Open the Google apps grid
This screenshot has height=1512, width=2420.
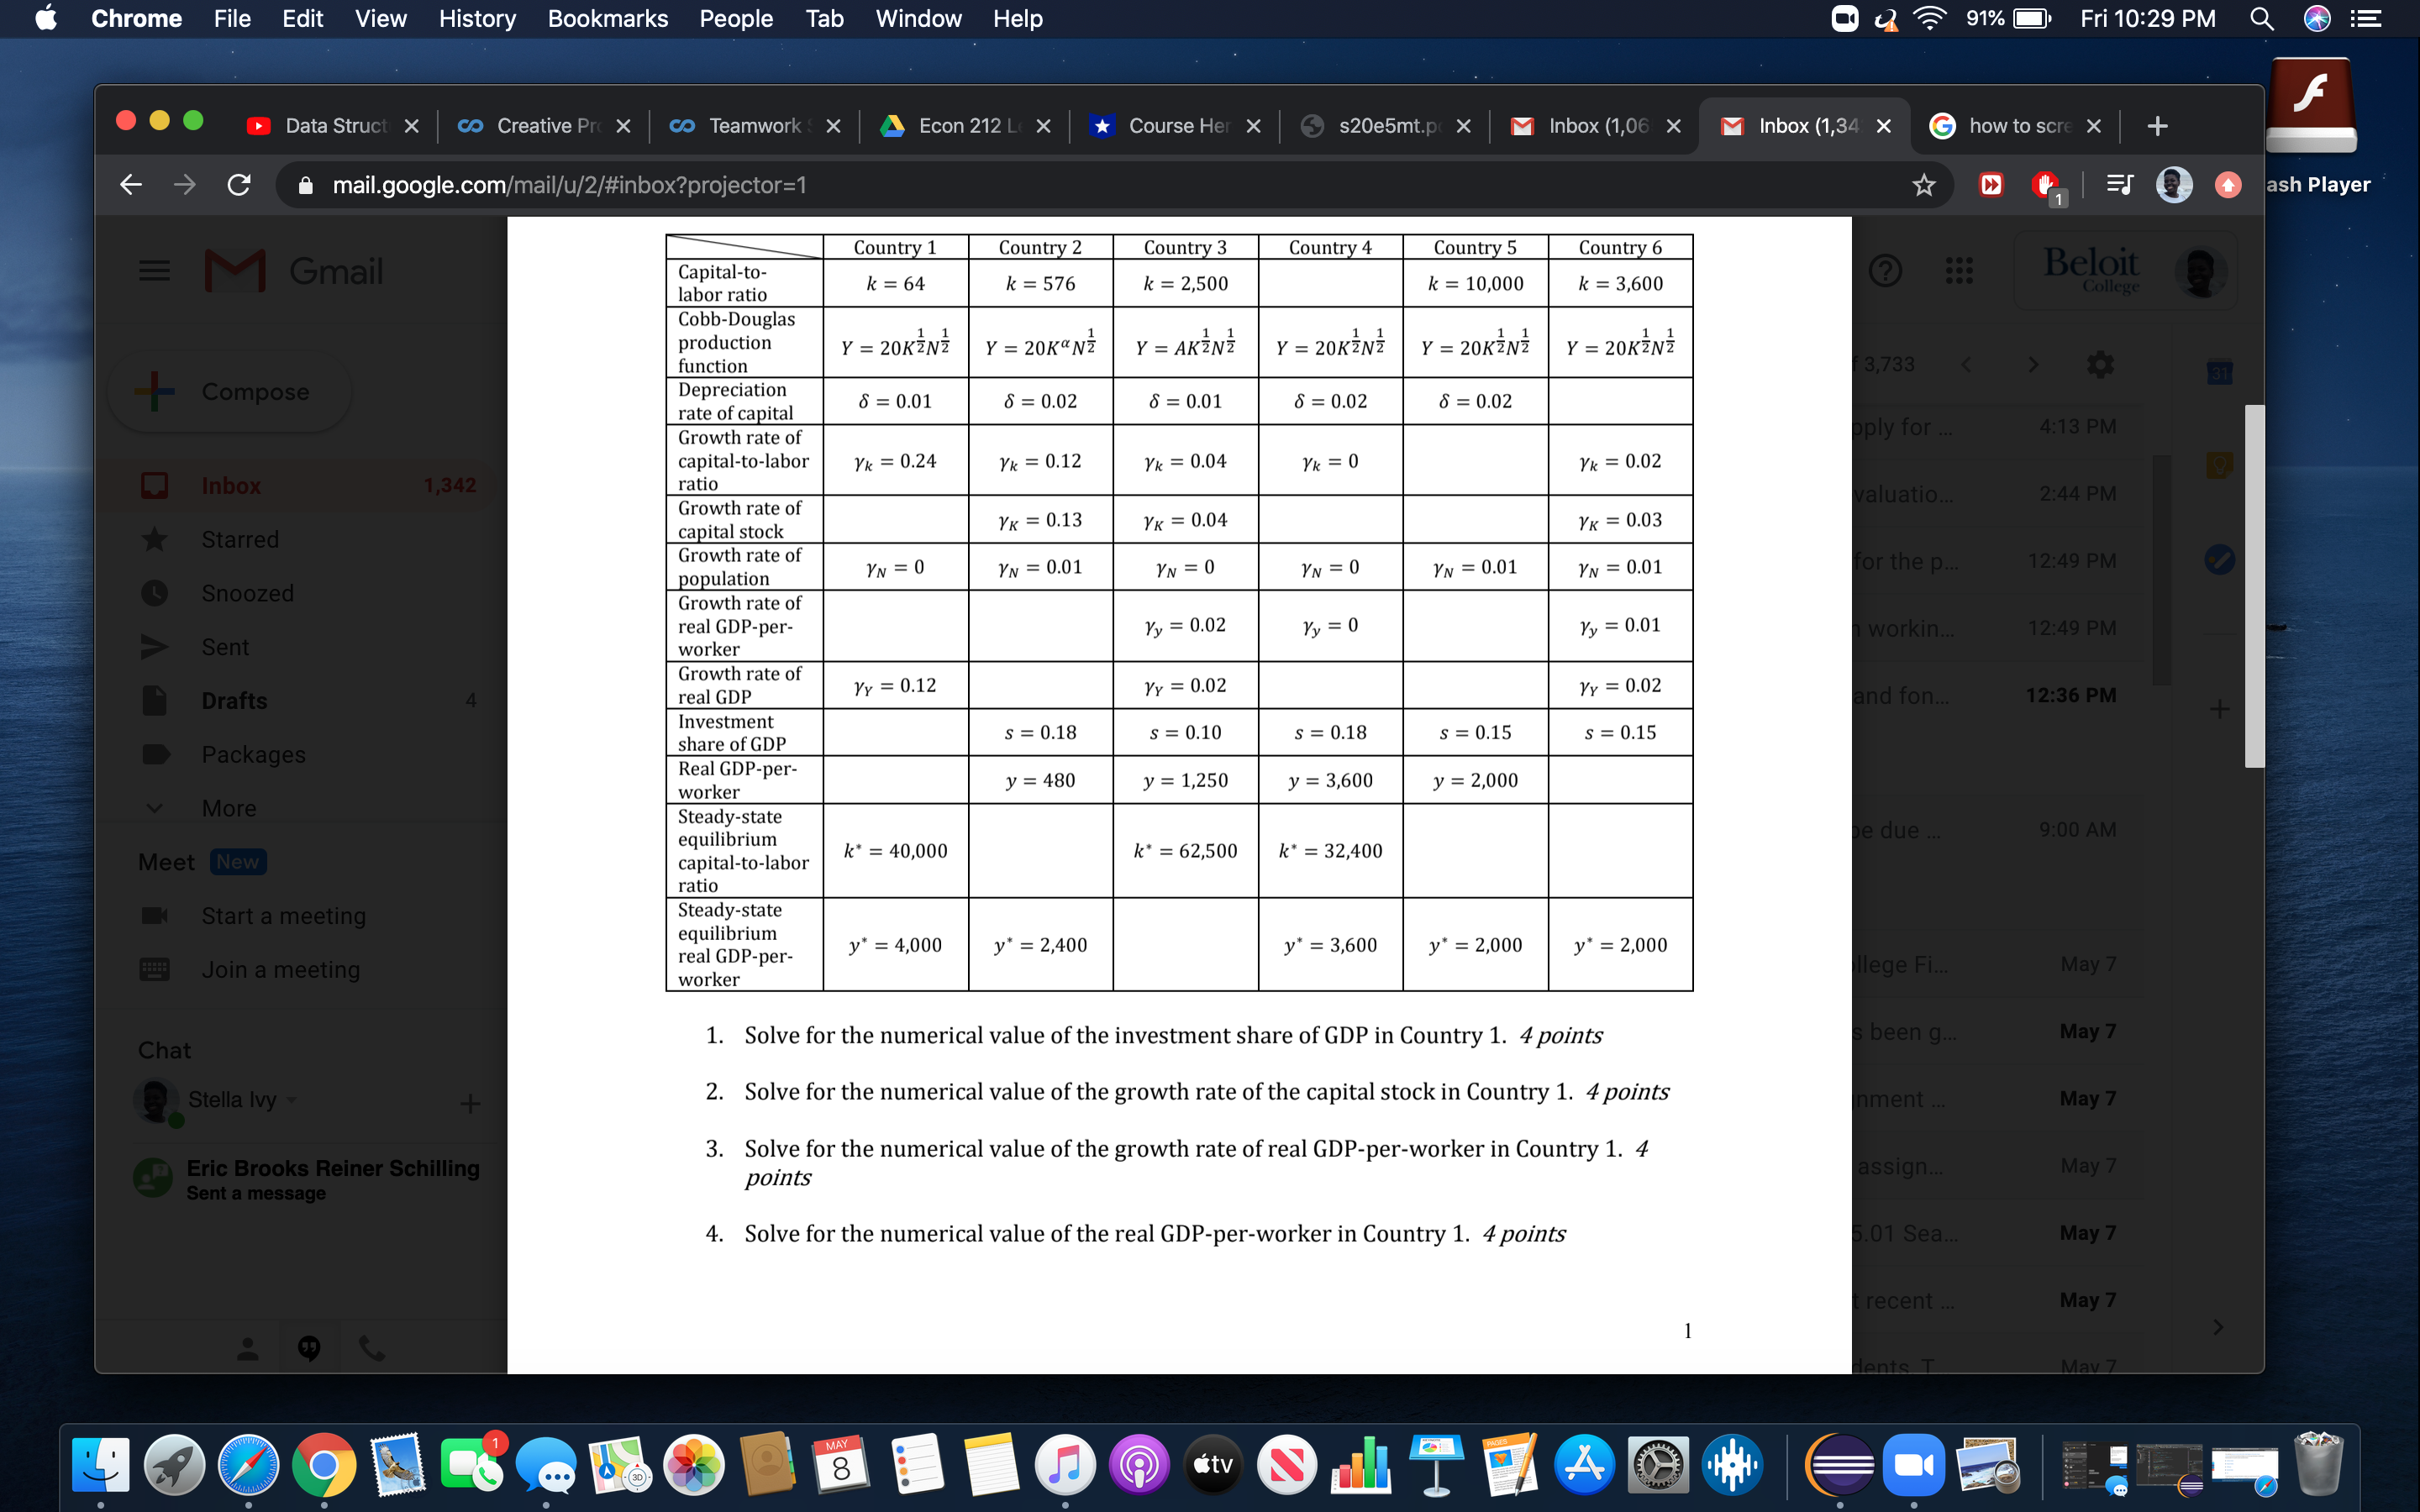[1957, 270]
